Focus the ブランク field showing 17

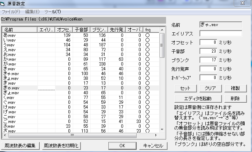pyautogui.click(x=208, y=60)
